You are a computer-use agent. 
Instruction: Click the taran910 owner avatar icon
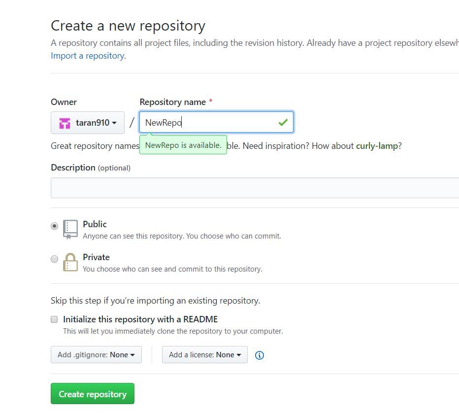click(65, 123)
